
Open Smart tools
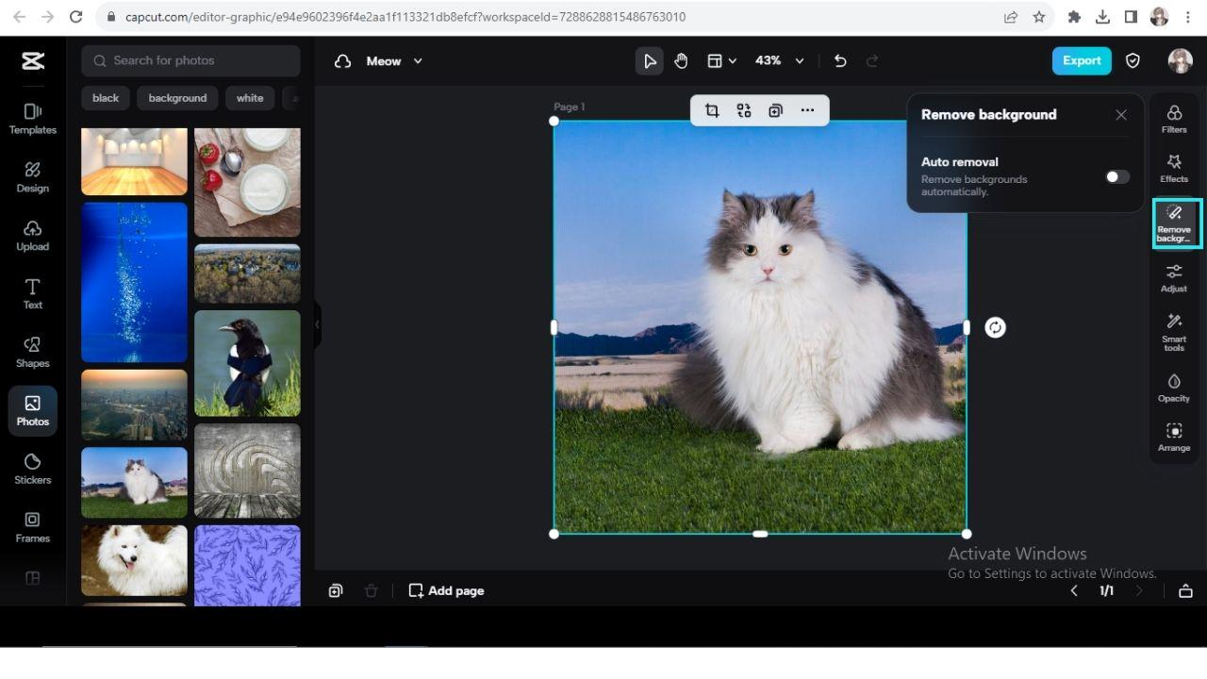(x=1174, y=332)
